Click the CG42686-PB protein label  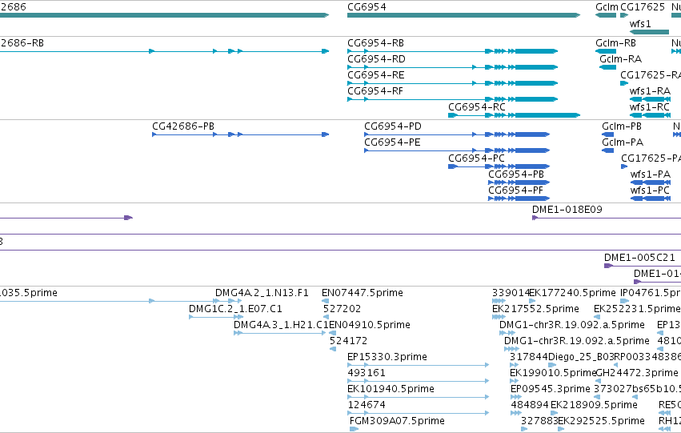tap(183, 126)
